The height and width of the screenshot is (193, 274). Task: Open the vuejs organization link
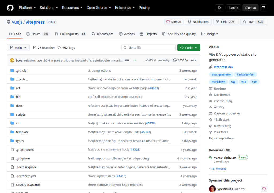coord(17,22)
